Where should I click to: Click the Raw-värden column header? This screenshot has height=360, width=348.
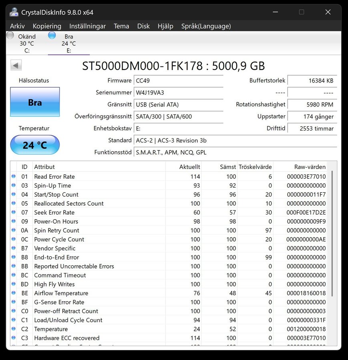pos(300,167)
